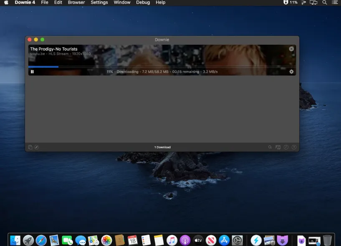Open Launchpad rocket in the Dock
This screenshot has width=341, height=246.
pos(28,240)
